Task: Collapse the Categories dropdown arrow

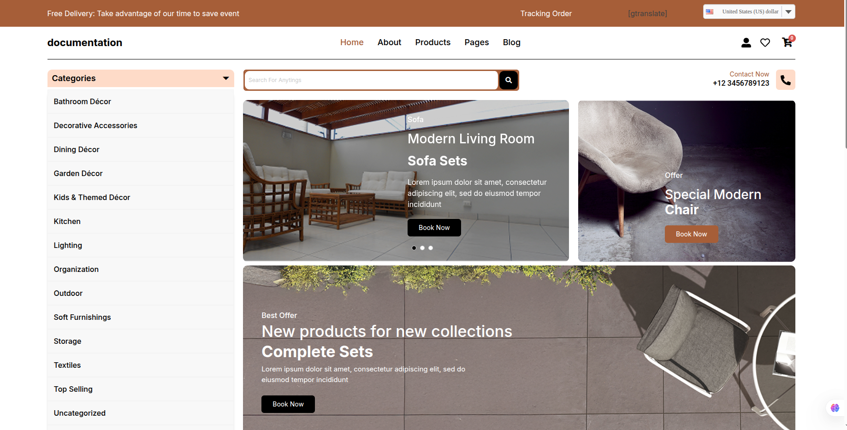Action: [x=226, y=78]
